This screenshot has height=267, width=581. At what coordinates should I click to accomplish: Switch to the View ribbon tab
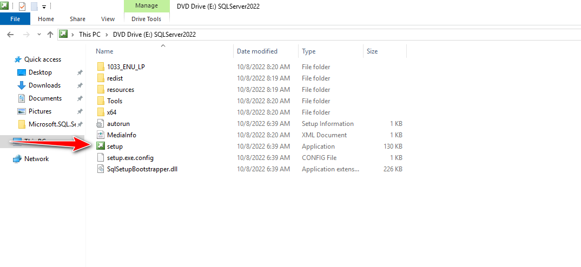click(108, 19)
